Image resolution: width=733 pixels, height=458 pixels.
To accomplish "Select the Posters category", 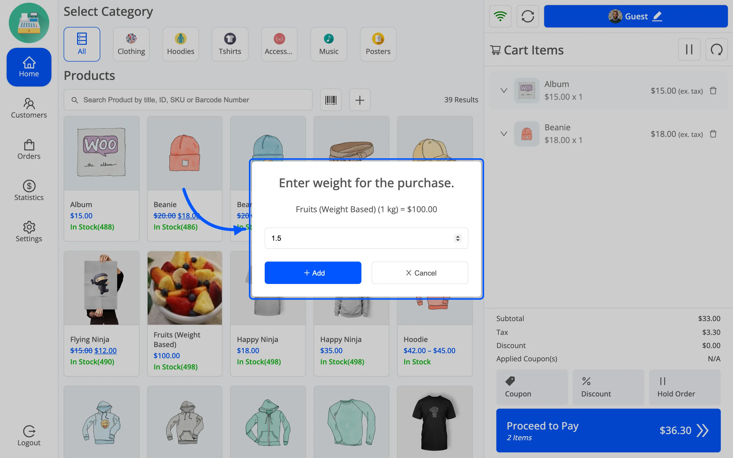I will tap(378, 44).
